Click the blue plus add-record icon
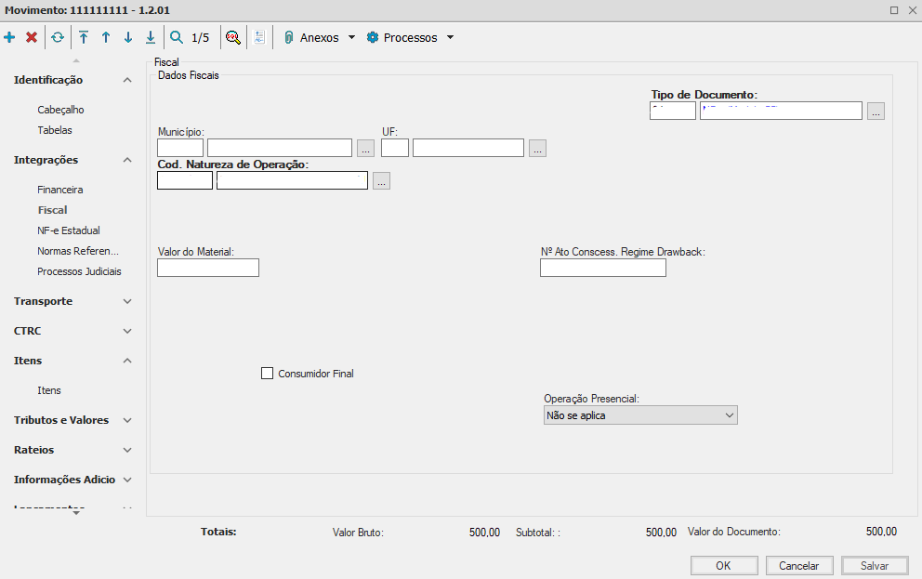922x579 pixels. [9, 38]
